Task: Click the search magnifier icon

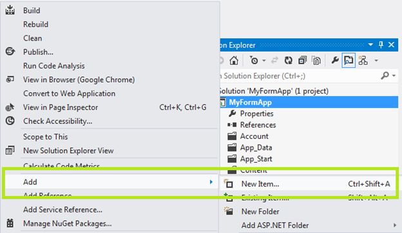Action: [x=385, y=76]
